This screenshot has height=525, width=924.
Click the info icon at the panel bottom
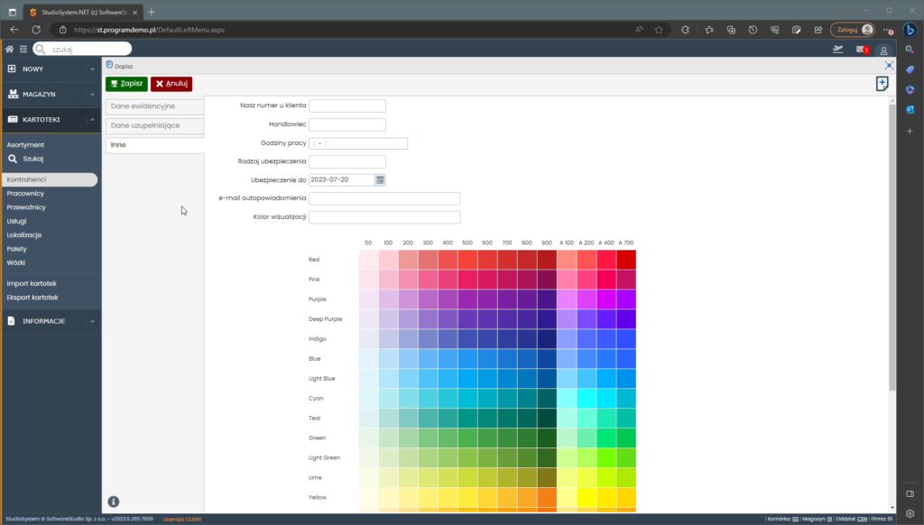tap(114, 502)
